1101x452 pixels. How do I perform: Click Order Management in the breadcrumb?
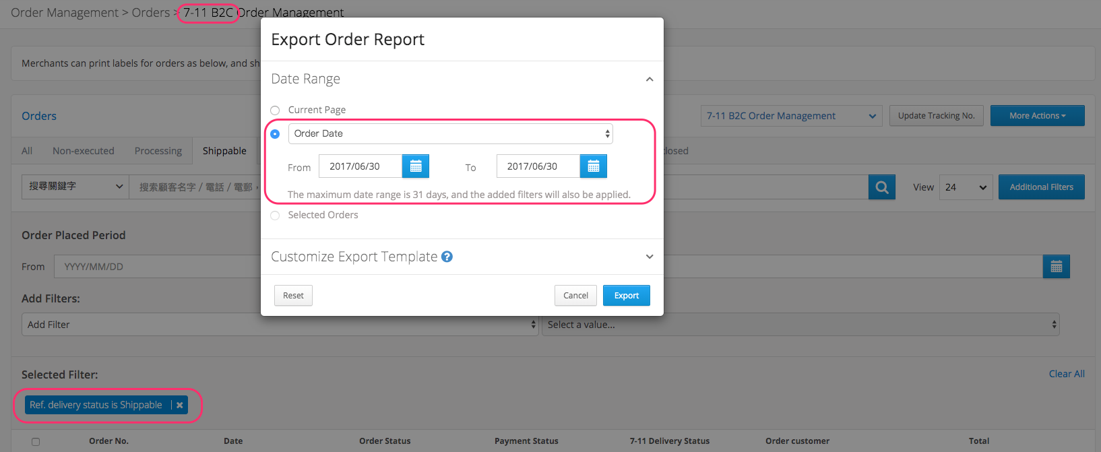(x=65, y=13)
